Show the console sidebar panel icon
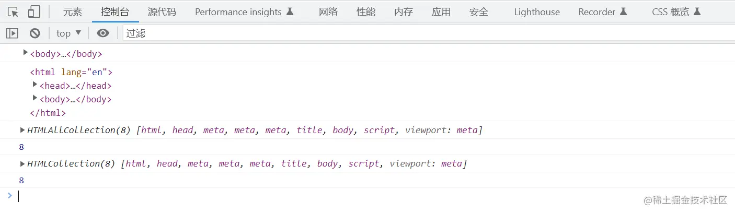Screen dimensions: 735x213 click(x=12, y=33)
